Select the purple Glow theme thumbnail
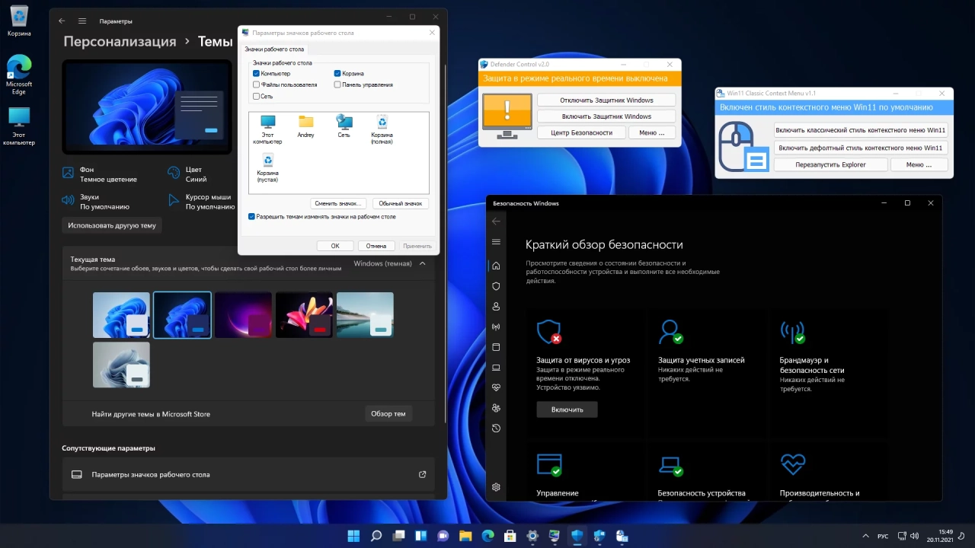Screen dimensions: 975x548 pyautogui.click(x=243, y=315)
